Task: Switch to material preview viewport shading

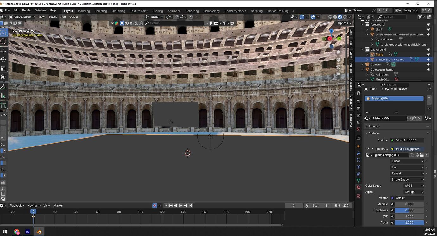Action: (x=340, y=17)
